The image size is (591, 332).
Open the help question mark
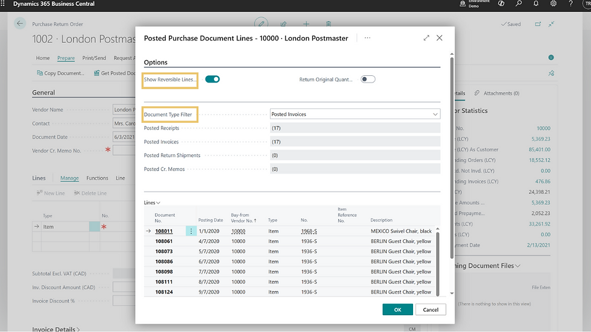570,4
